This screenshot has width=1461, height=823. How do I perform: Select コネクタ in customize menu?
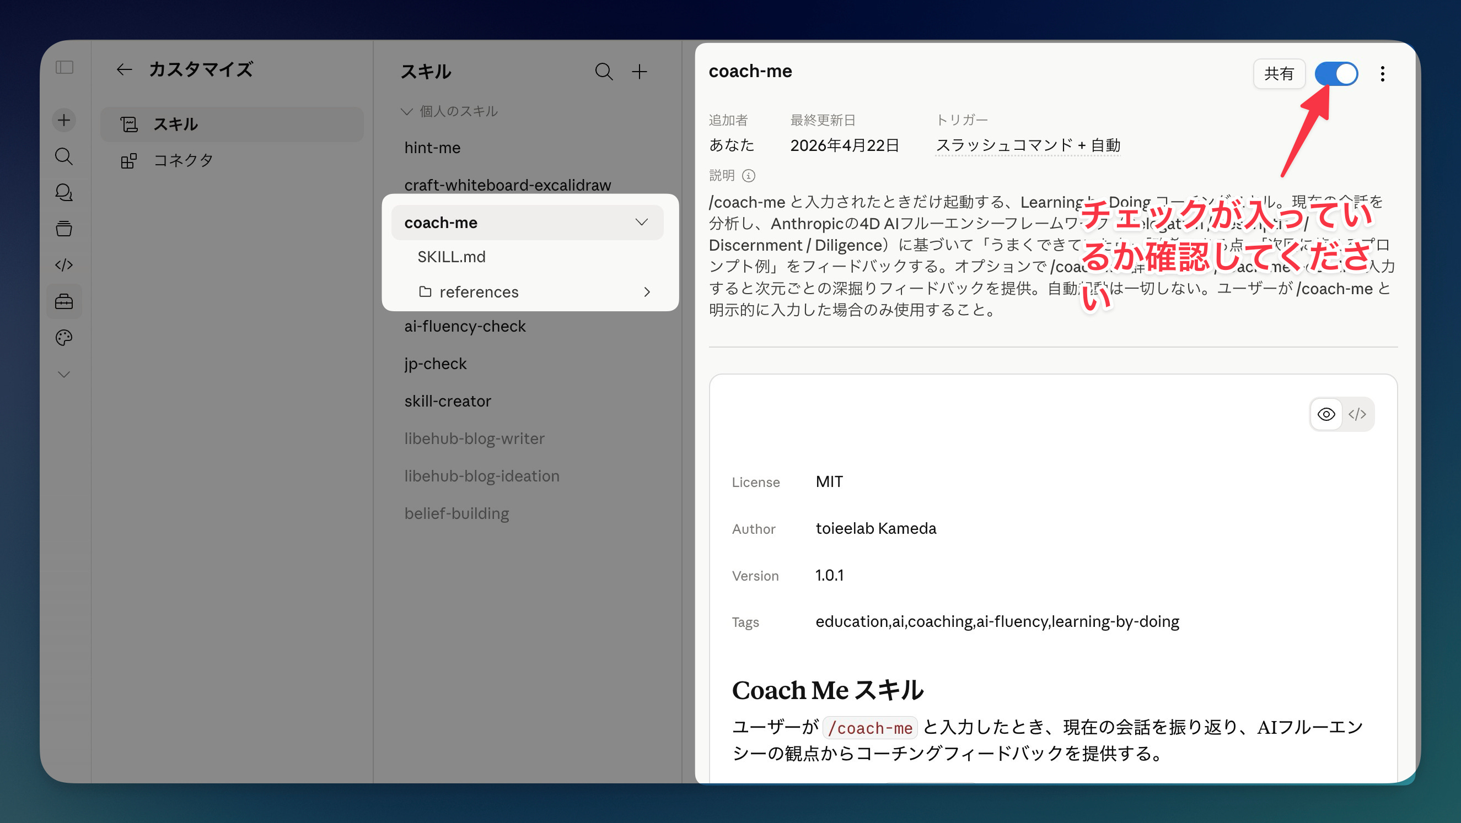[232, 160]
